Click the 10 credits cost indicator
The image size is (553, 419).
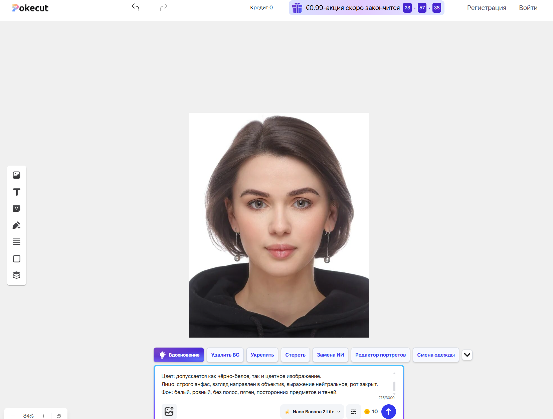[x=371, y=412]
